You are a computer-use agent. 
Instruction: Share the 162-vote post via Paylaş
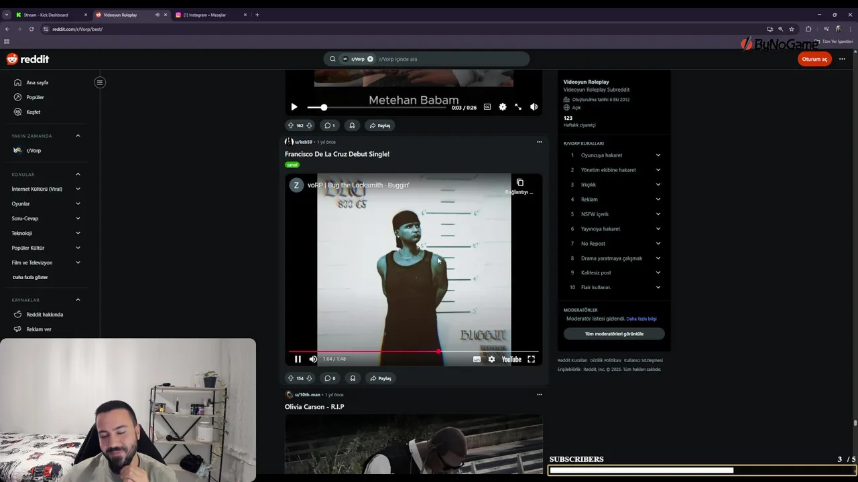(379, 125)
